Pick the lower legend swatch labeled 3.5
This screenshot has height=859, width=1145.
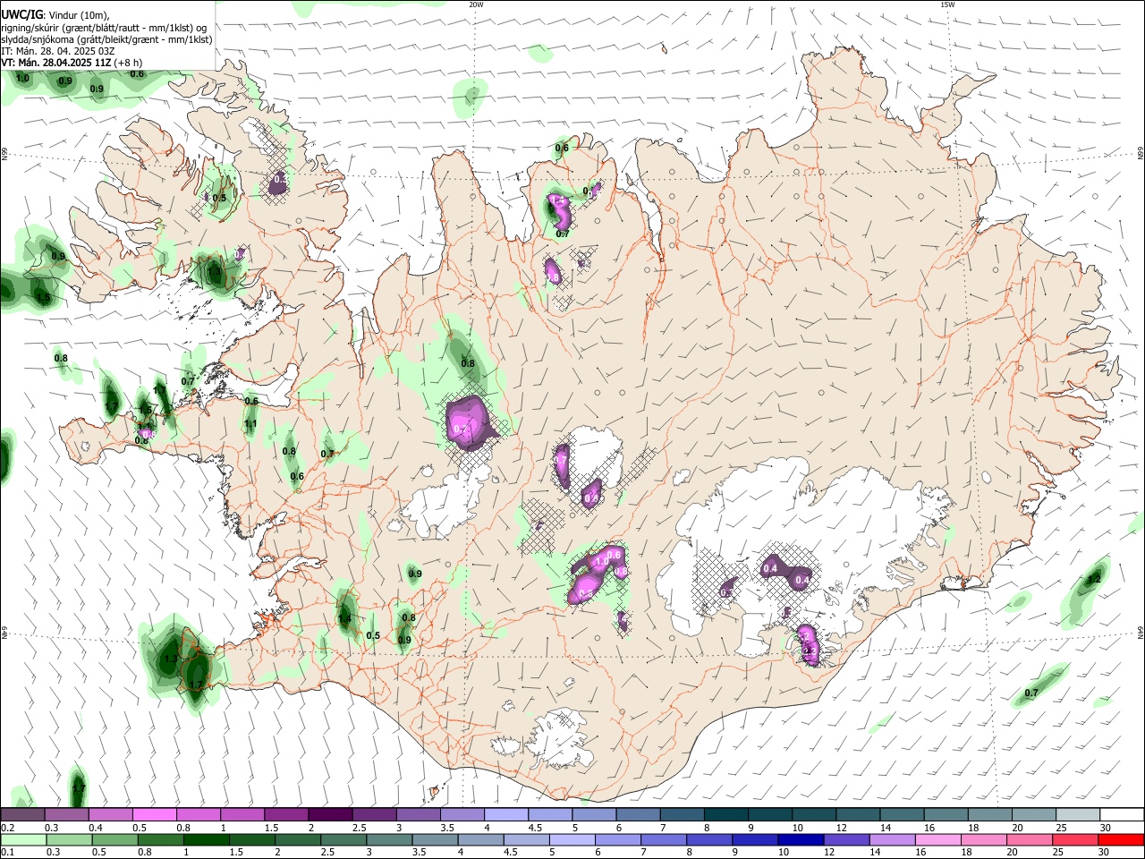tap(436, 839)
